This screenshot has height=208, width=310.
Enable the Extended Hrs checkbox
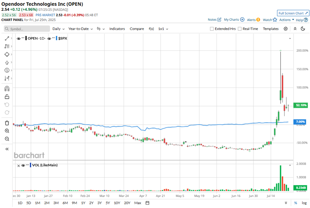pos(212,29)
